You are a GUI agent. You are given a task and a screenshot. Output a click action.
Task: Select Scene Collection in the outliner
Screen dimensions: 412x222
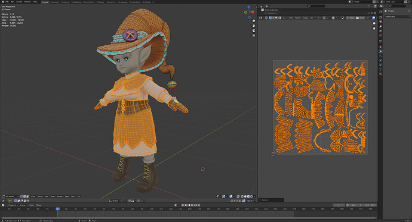(x=271, y=10)
